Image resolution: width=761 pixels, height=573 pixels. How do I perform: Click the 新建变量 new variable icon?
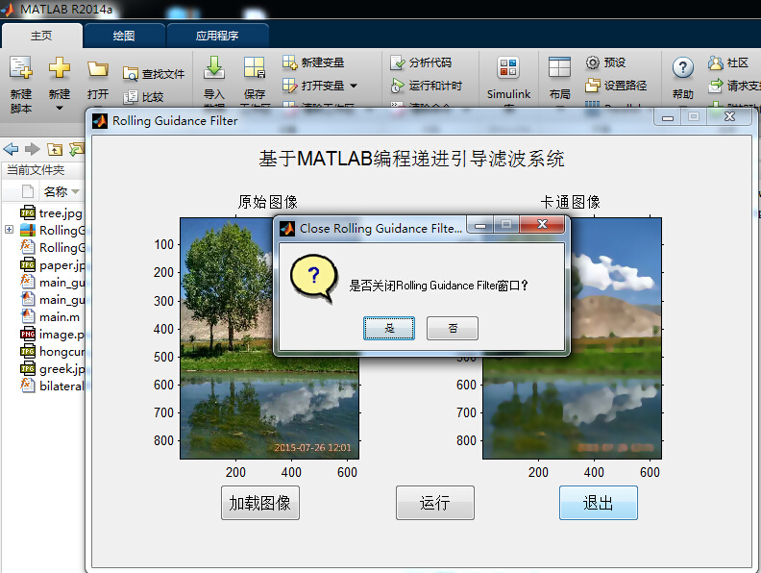[290, 62]
